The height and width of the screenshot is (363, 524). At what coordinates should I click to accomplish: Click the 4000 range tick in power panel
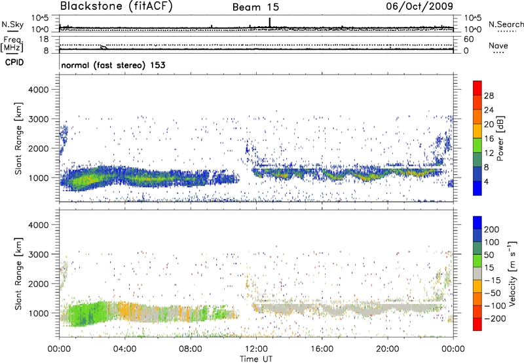point(39,90)
